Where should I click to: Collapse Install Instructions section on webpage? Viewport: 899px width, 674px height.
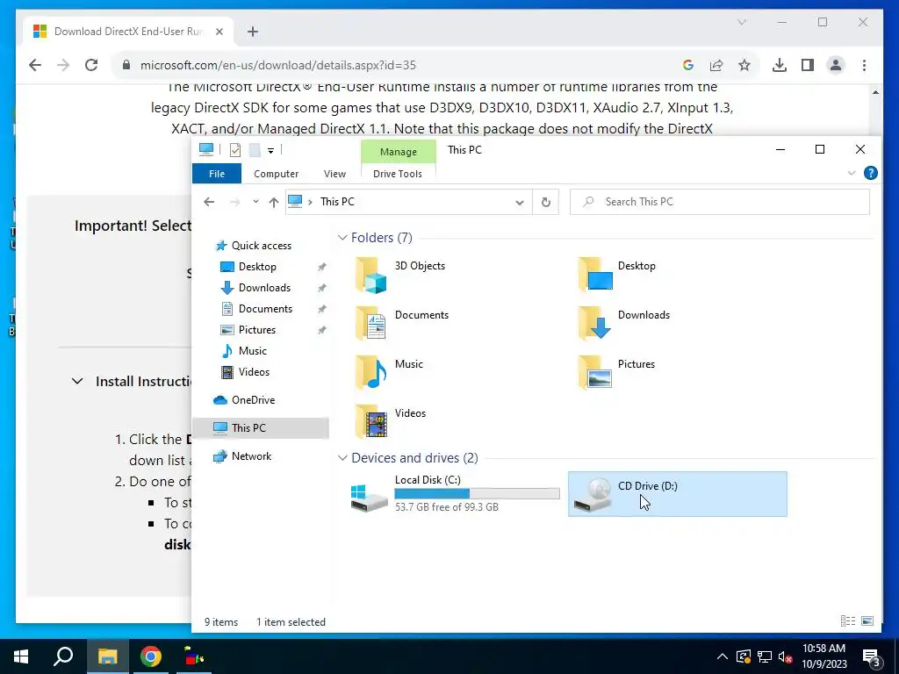pyautogui.click(x=77, y=381)
